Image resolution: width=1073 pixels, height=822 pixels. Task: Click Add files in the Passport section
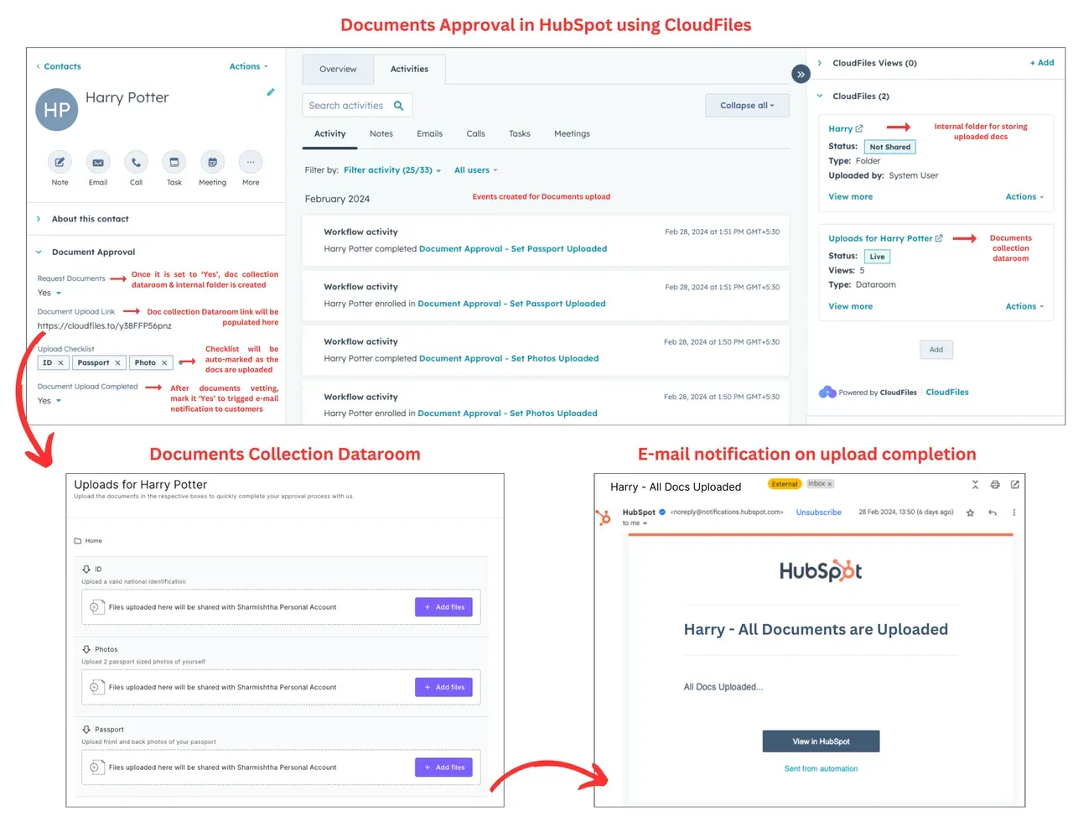pos(443,767)
